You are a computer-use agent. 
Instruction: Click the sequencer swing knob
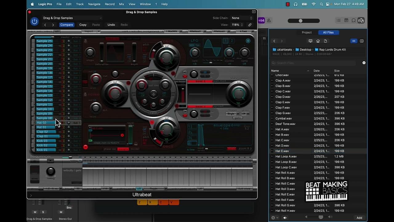51,171
